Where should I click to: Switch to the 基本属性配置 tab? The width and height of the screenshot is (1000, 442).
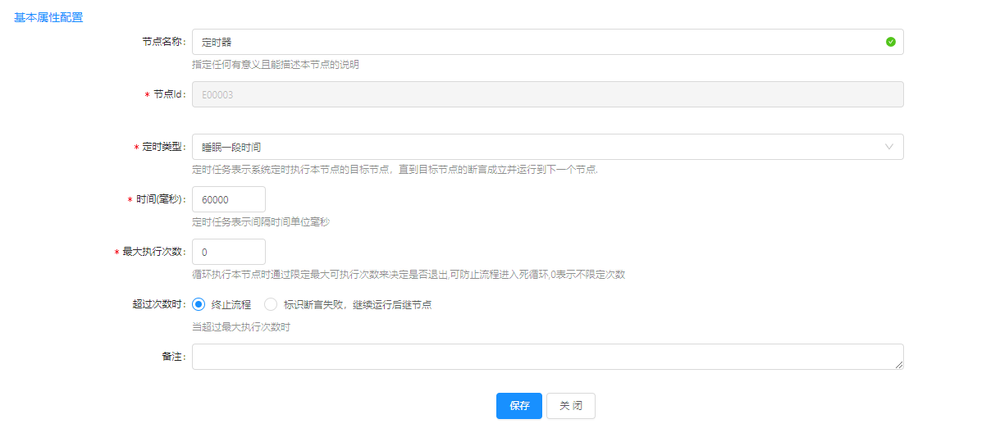point(48,17)
